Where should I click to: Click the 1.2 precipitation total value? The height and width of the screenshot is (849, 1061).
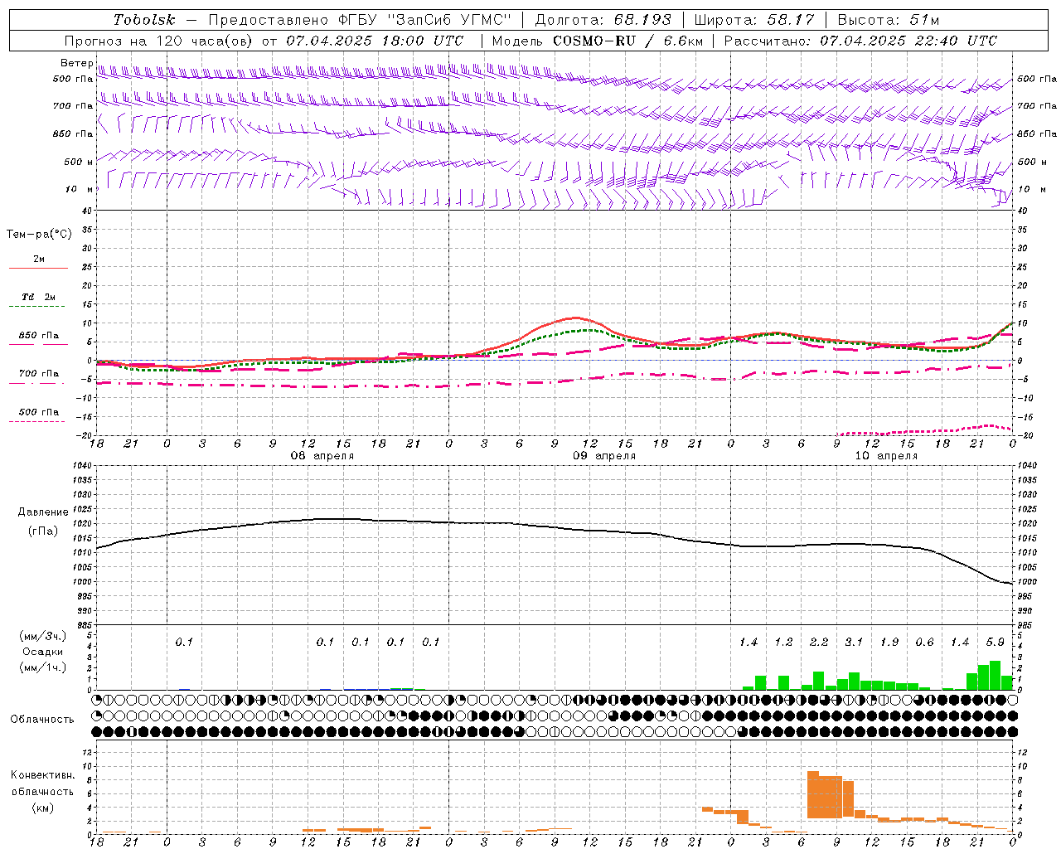(783, 643)
